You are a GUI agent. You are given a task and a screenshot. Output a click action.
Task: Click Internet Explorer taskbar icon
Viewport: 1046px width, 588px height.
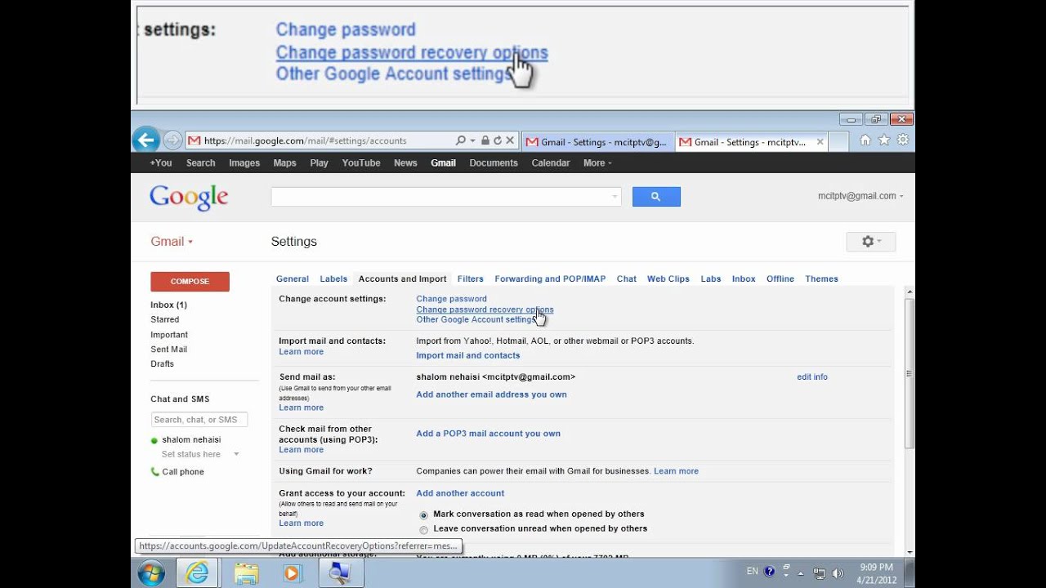pos(197,573)
